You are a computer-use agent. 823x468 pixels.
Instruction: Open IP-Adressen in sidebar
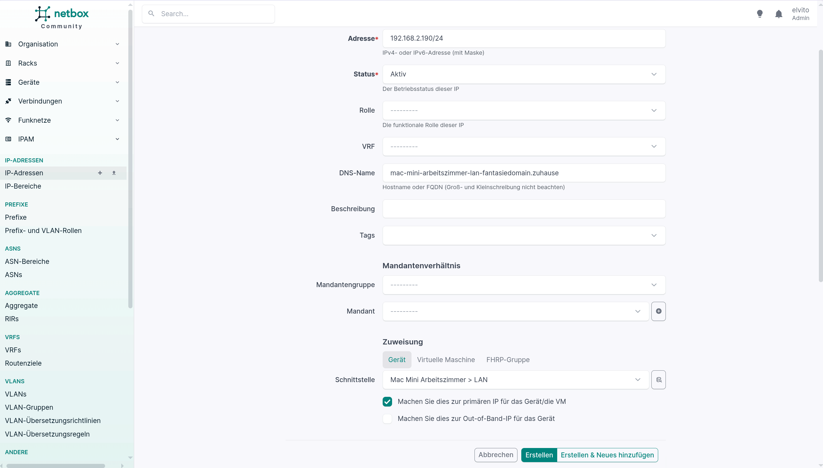24,173
